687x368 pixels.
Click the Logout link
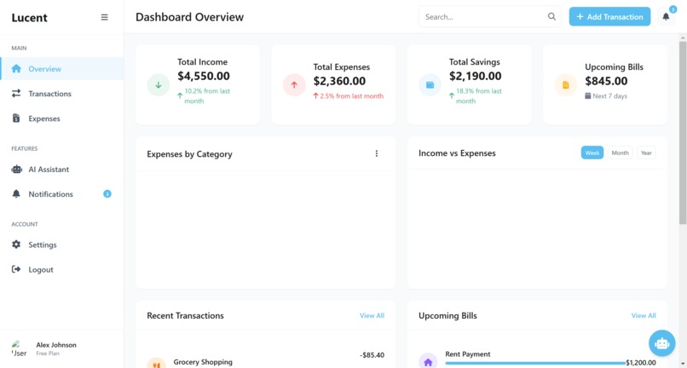point(61,270)
